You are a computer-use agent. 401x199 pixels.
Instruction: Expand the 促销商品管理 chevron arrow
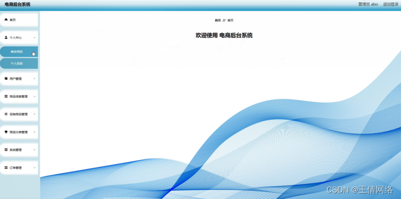pos(35,114)
